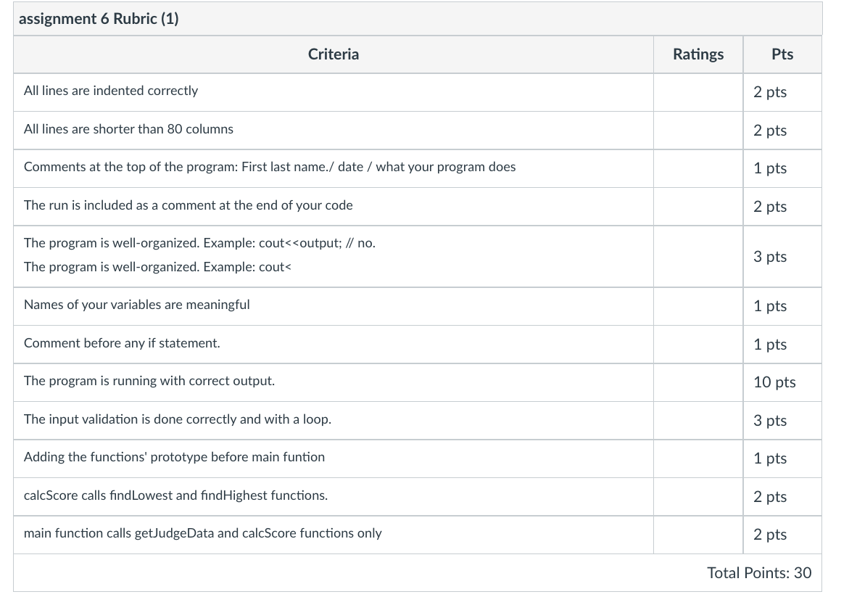Select 'main function calls getJudgeData' criterion
The height and width of the screenshot is (605, 857).
tap(203, 532)
